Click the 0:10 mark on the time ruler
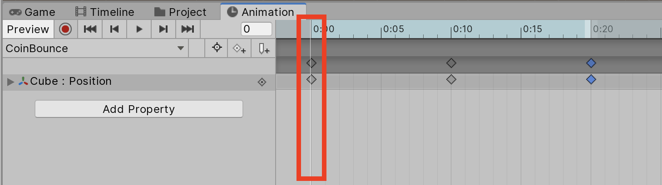 (x=451, y=29)
